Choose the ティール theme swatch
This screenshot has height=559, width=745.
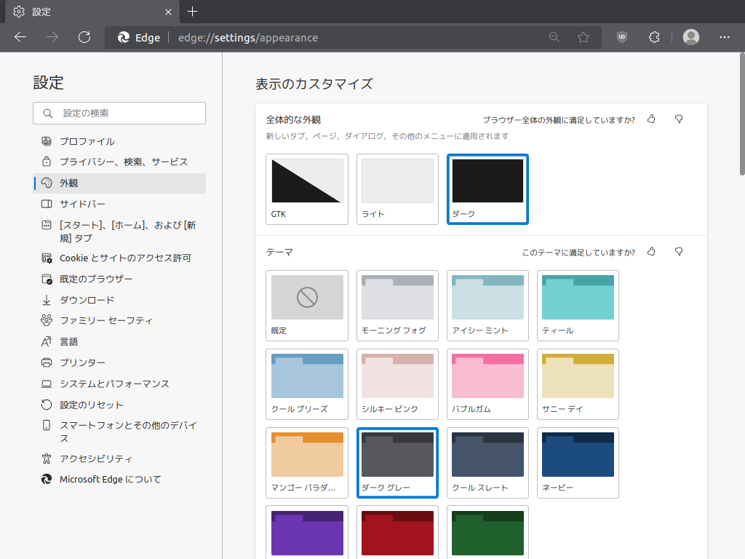(x=578, y=306)
